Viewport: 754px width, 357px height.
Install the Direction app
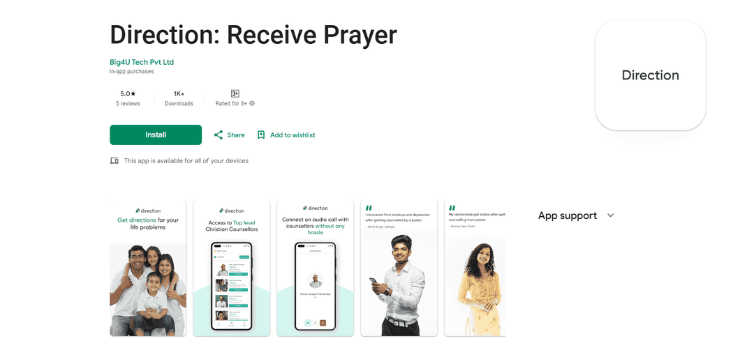(156, 135)
